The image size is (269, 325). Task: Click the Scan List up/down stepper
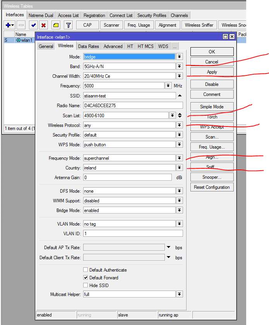[180, 115]
